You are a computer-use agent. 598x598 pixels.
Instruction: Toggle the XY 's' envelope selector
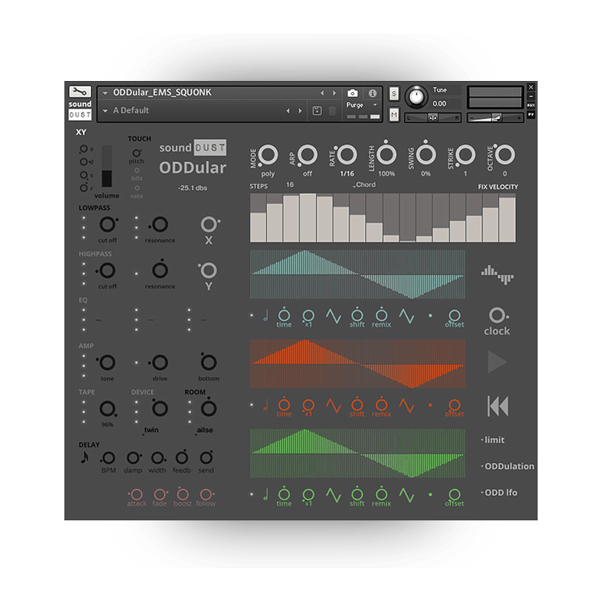point(84,175)
